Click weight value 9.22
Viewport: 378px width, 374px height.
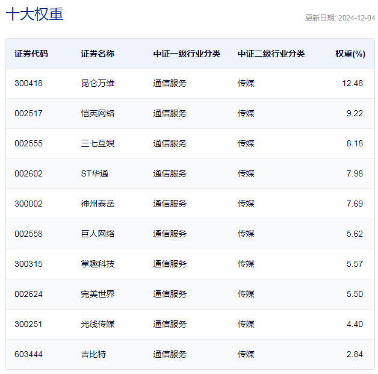[x=355, y=113]
